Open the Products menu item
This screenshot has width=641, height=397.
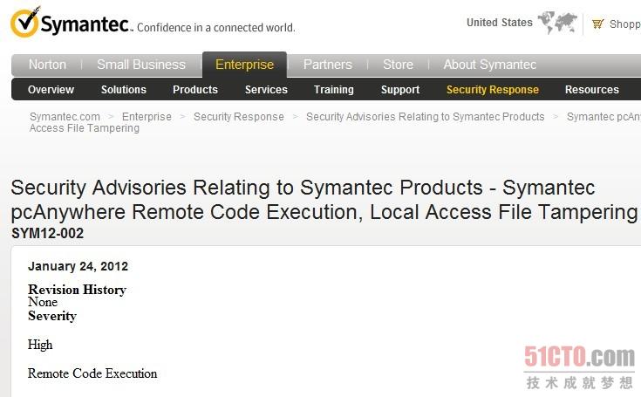pos(195,90)
